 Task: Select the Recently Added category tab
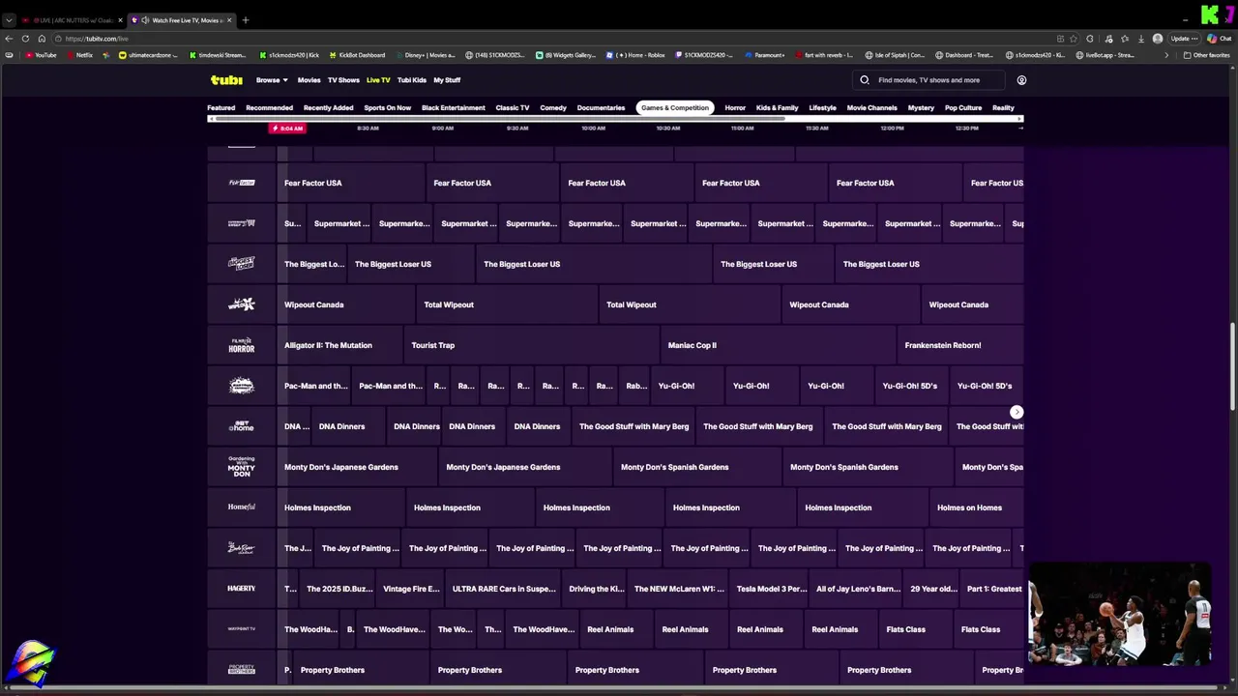328,107
